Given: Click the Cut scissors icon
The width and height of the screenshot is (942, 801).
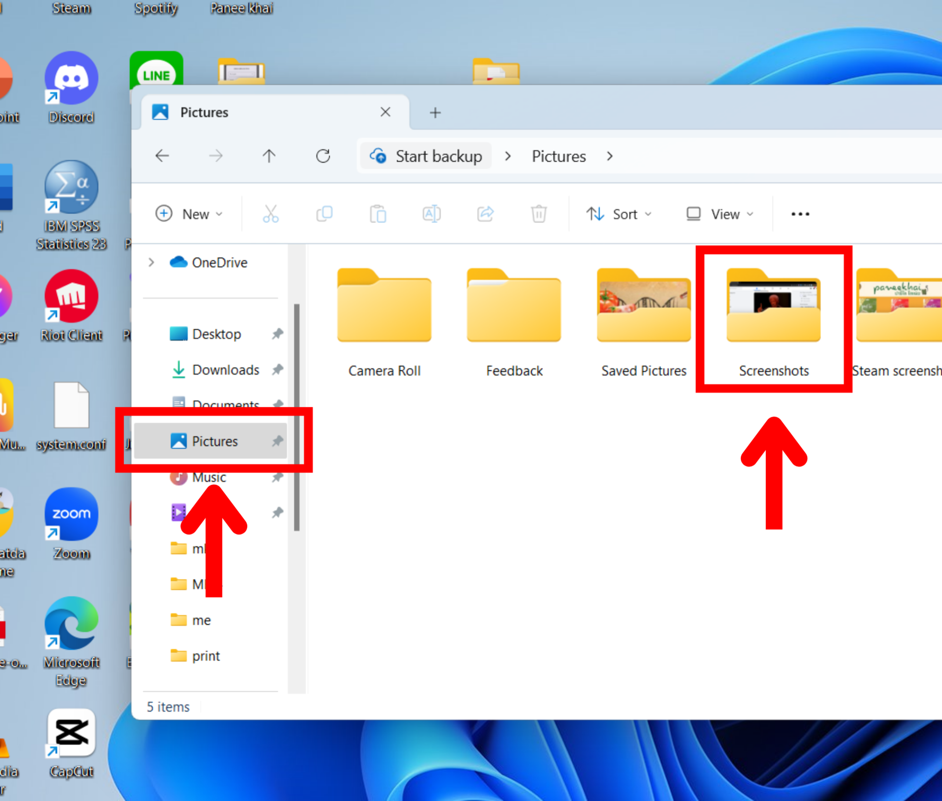Looking at the screenshot, I should pos(270,214).
